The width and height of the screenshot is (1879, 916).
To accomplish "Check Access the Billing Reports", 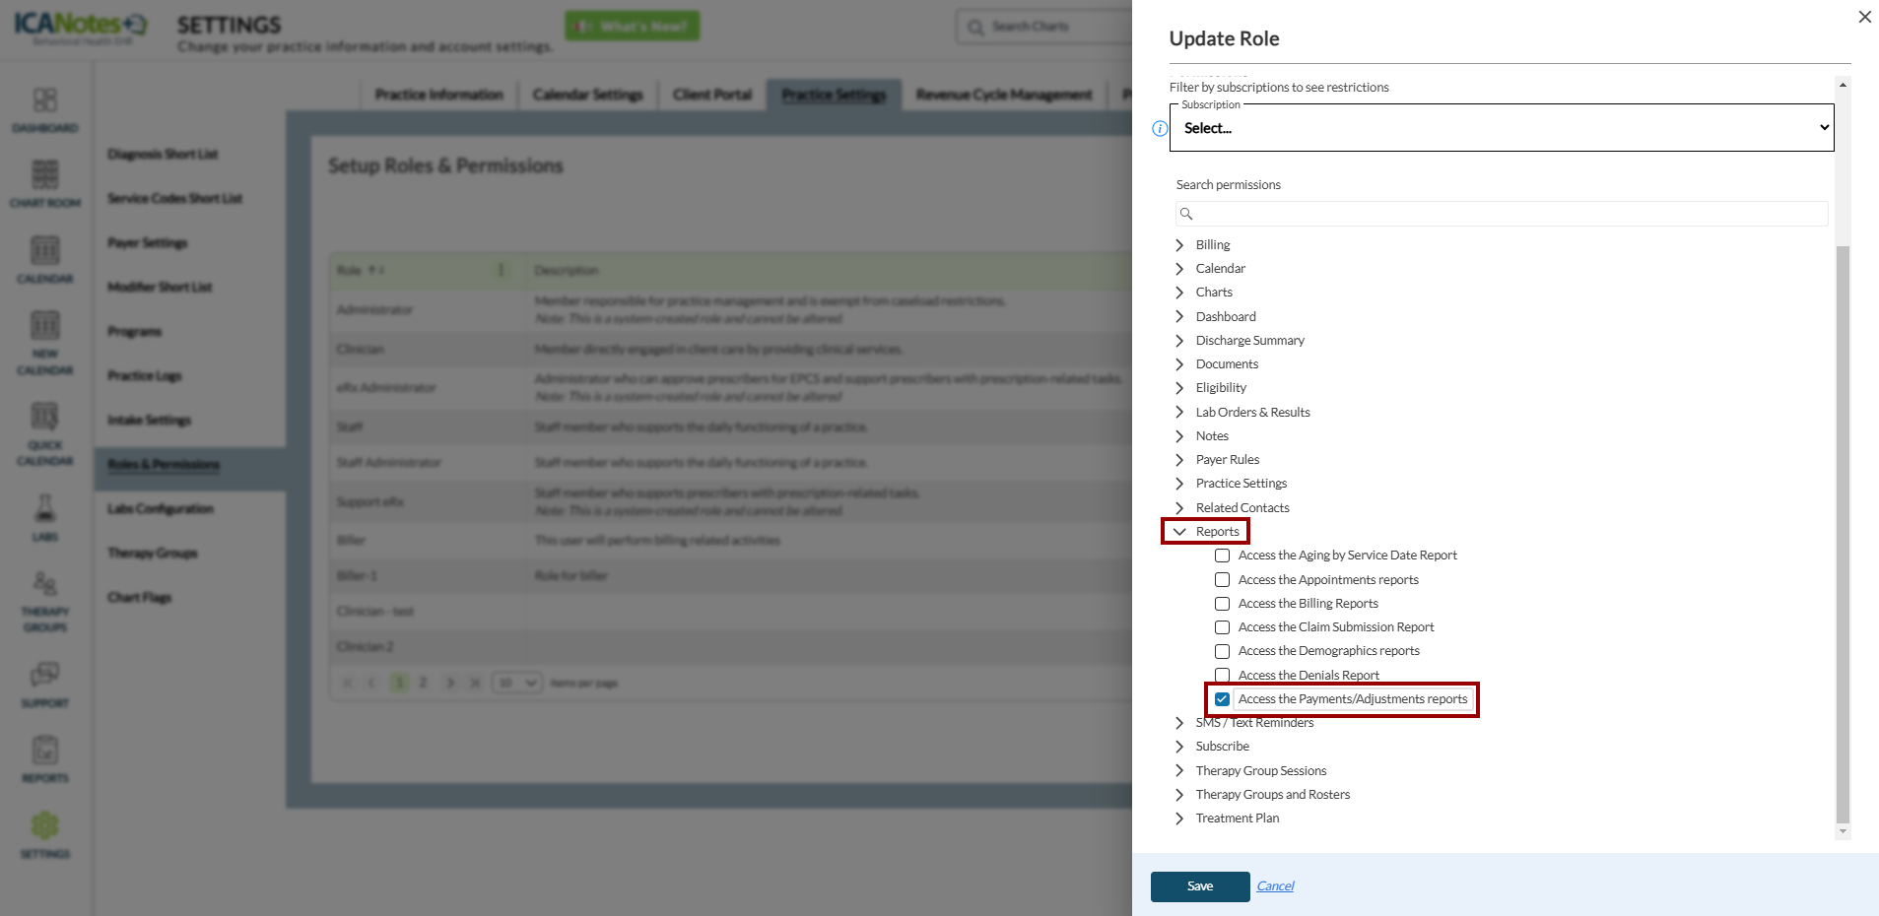I will [x=1222, y=604].
